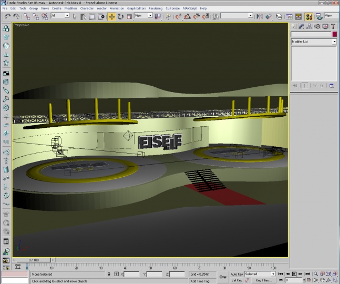
Task: Open the Named Selection Sets dropdown
Action: point(236,15)
